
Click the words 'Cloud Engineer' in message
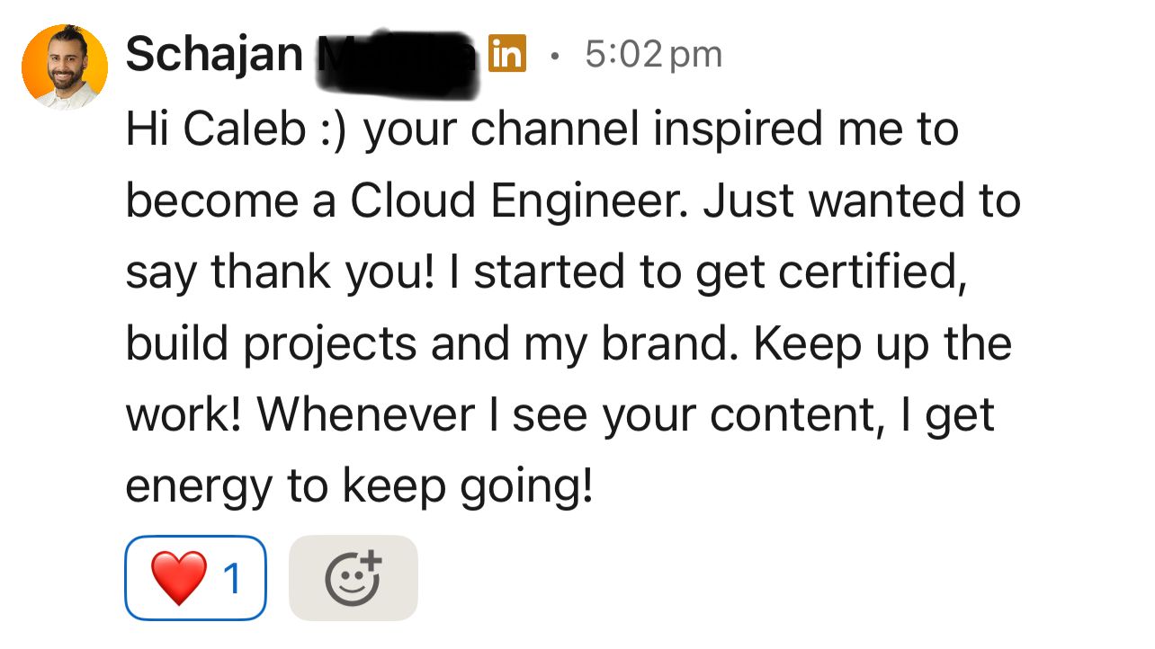coord(521,201)
